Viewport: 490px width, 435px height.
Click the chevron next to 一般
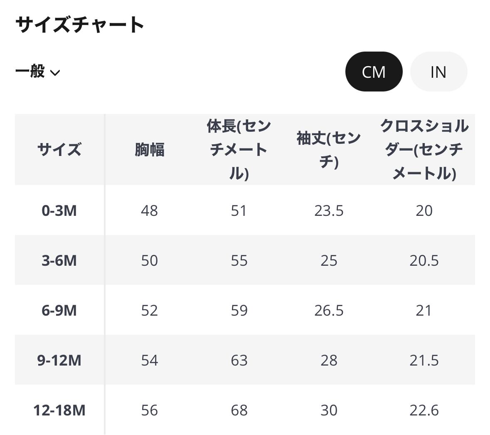[x=55, y=73]
